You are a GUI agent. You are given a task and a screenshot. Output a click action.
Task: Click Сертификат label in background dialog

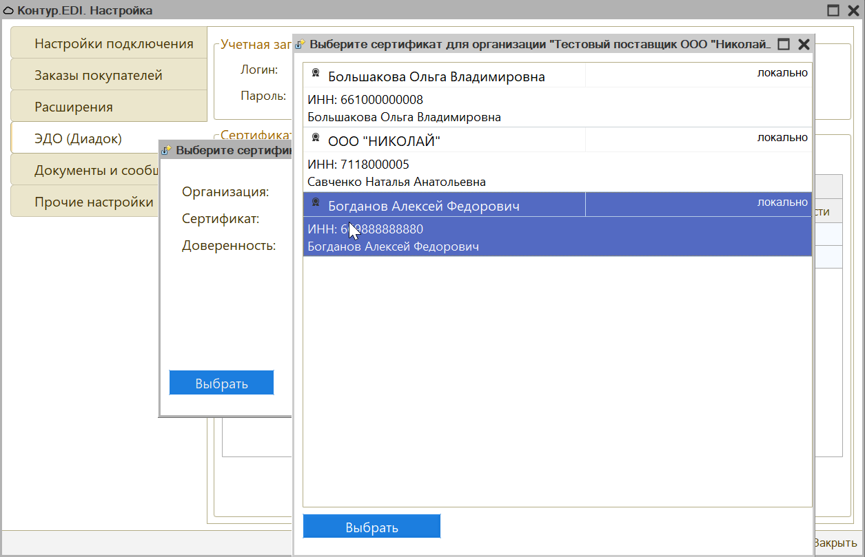tap(221, 219)
